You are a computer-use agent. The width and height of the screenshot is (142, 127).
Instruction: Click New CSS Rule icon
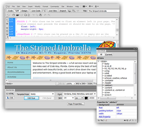coord(128,120)
